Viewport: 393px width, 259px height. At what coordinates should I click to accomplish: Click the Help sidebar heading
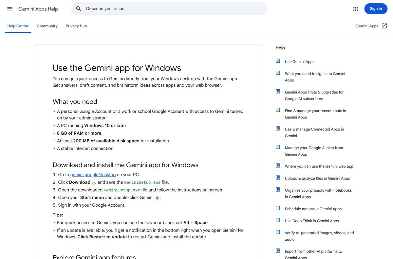(280, 48)
